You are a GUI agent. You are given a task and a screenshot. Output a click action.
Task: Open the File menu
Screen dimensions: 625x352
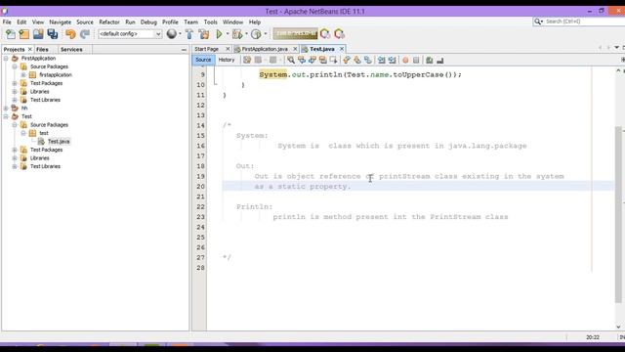(x=7, y=22)
